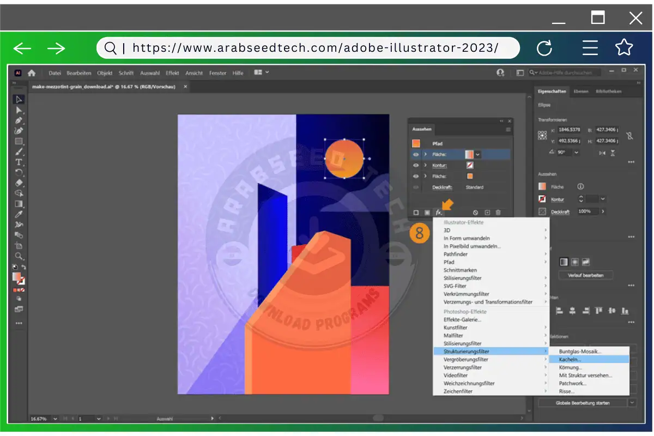Open the Fläche gradient dropdown arrow
This screenshot has width=654, height=436.
coord(477,154)
